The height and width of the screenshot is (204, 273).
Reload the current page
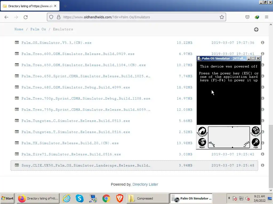coord(26,17)
